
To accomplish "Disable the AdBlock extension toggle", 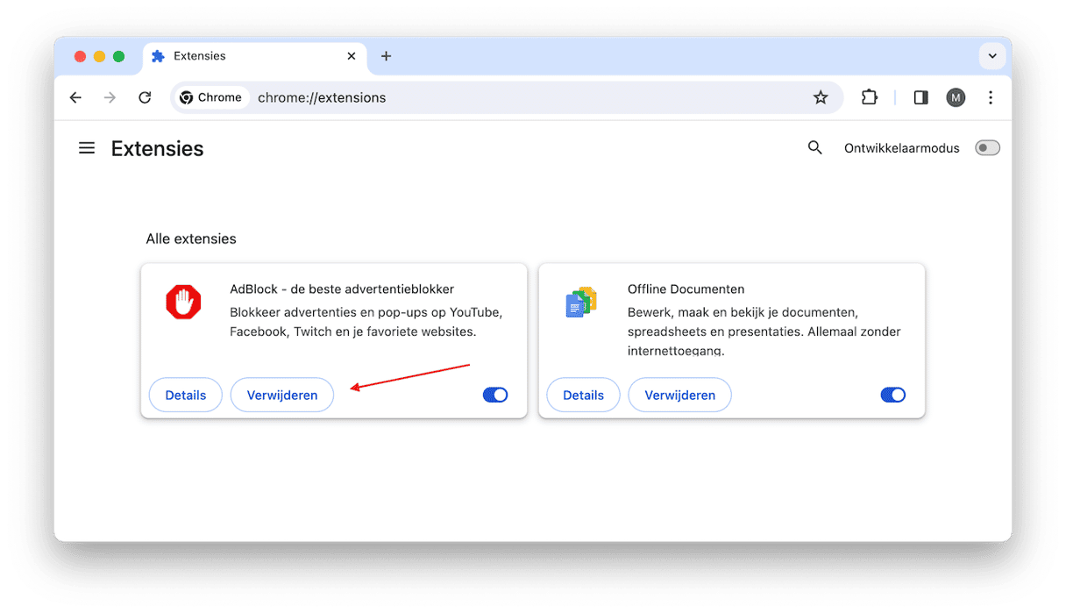I will click(x=495, y=395).
